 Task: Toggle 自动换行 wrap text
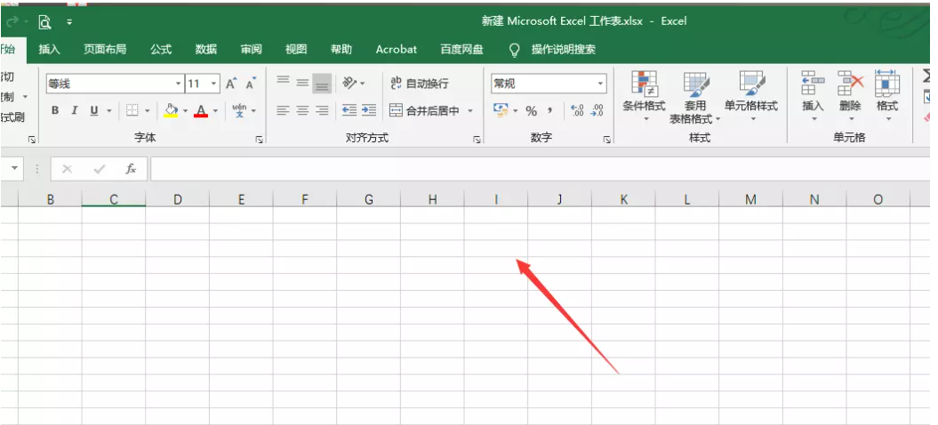tap(419, 84)
